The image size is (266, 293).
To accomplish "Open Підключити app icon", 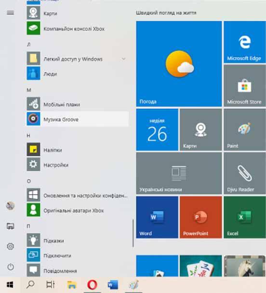I will tap(33, 255).
